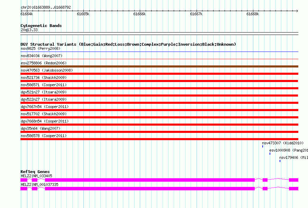
Task: Select the HELZ2 NM_001037335 magenta gene track
Action: coord(159,189)
